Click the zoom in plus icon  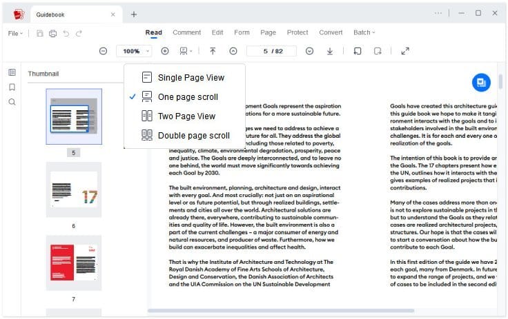point(165,51)
